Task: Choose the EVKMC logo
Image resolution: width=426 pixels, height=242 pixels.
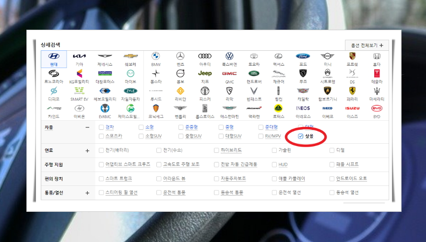Action: point(105,108)
